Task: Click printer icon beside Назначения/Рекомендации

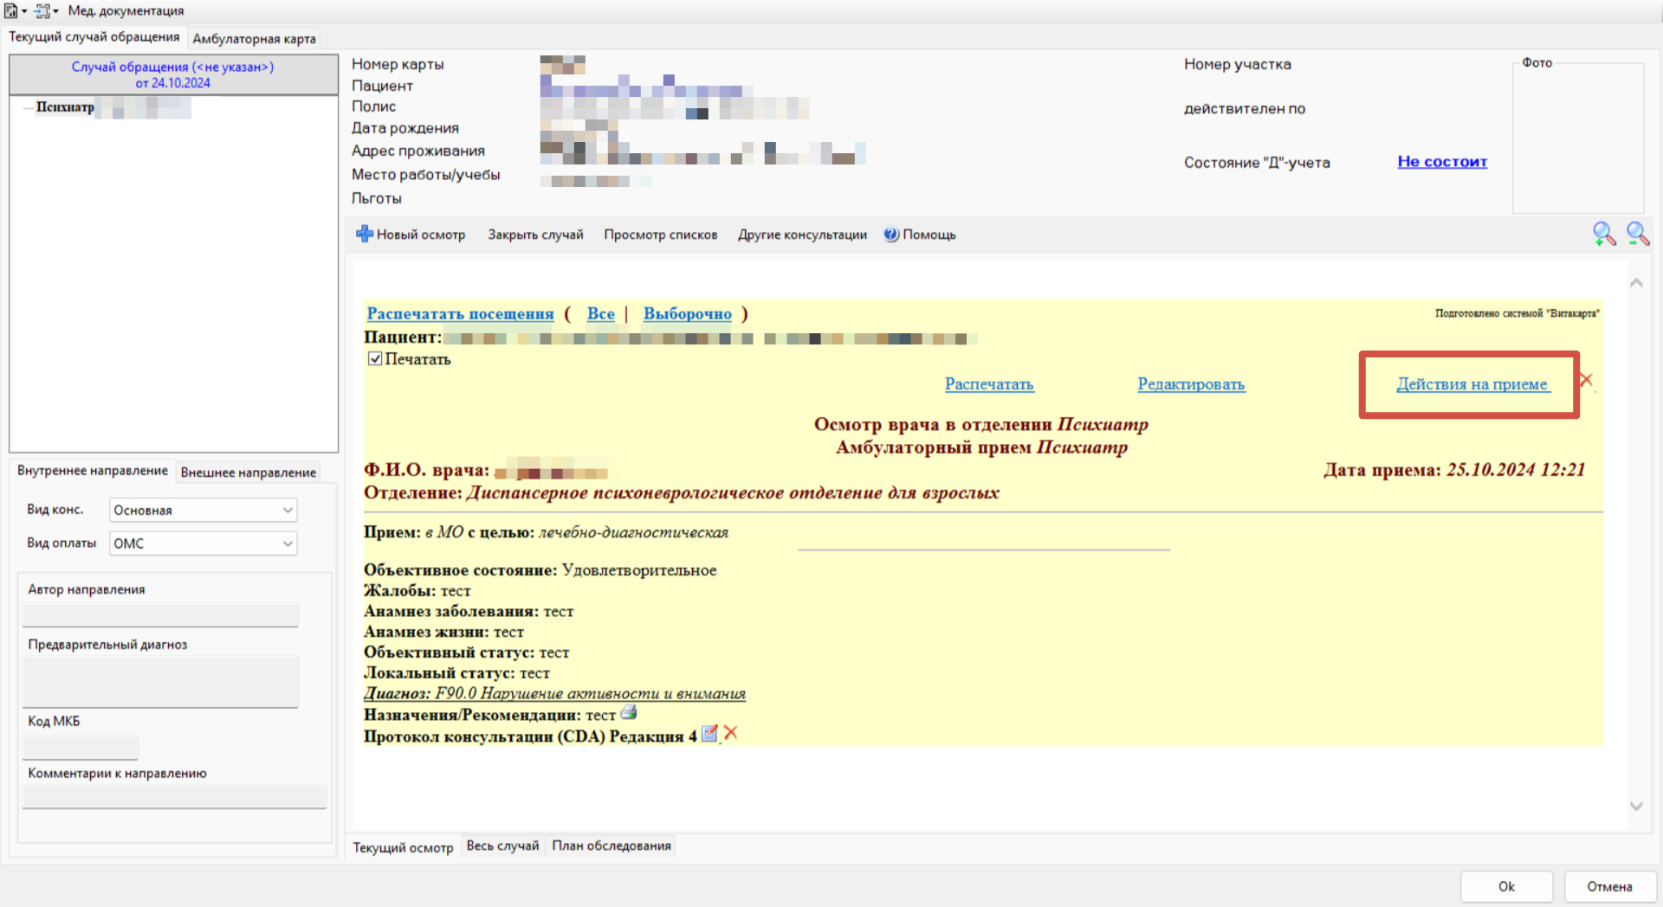Action: [x=629, y=713]
